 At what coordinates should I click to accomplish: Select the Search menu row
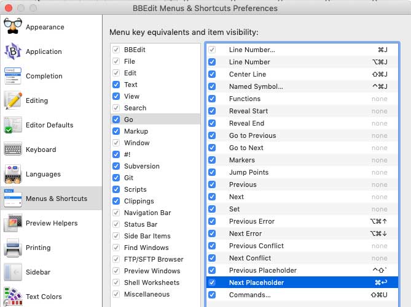tap(155, 108)
